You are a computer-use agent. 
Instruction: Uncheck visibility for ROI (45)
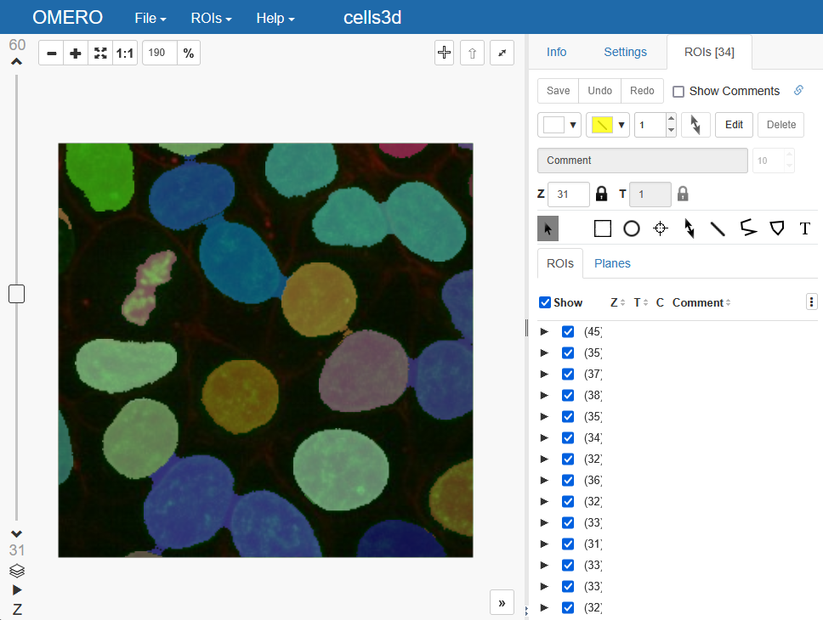tap(568, 331)
